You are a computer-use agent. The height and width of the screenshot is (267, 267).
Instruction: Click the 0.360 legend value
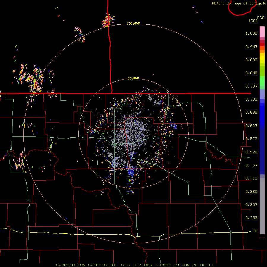pyautogui.click(x=251, y=192)
